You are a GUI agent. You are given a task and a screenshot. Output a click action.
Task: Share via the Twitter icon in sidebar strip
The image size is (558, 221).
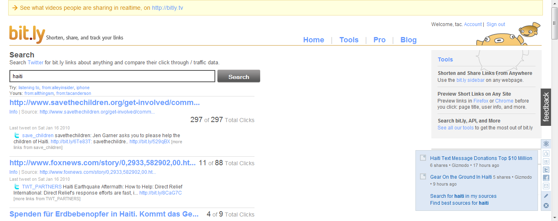tap(546, 170)
